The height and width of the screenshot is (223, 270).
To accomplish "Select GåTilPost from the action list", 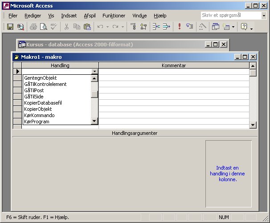I will click(x=57, y=90).
